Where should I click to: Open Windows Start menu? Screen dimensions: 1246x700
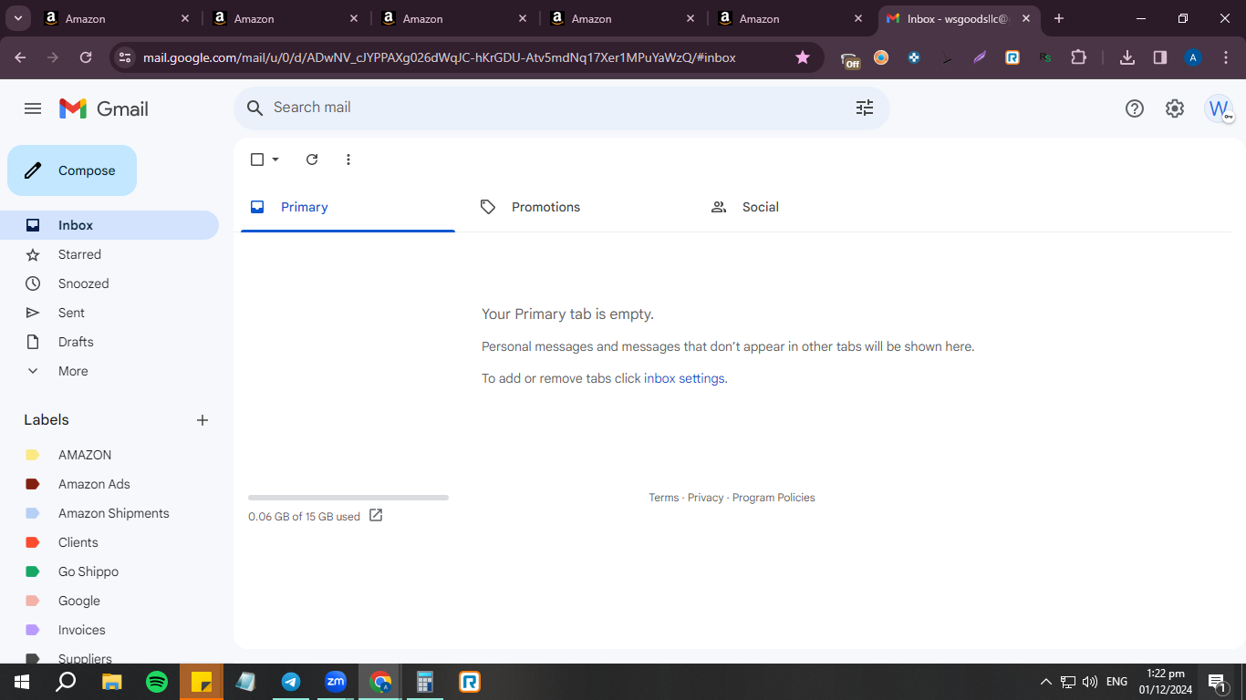[x=22, y=682]
